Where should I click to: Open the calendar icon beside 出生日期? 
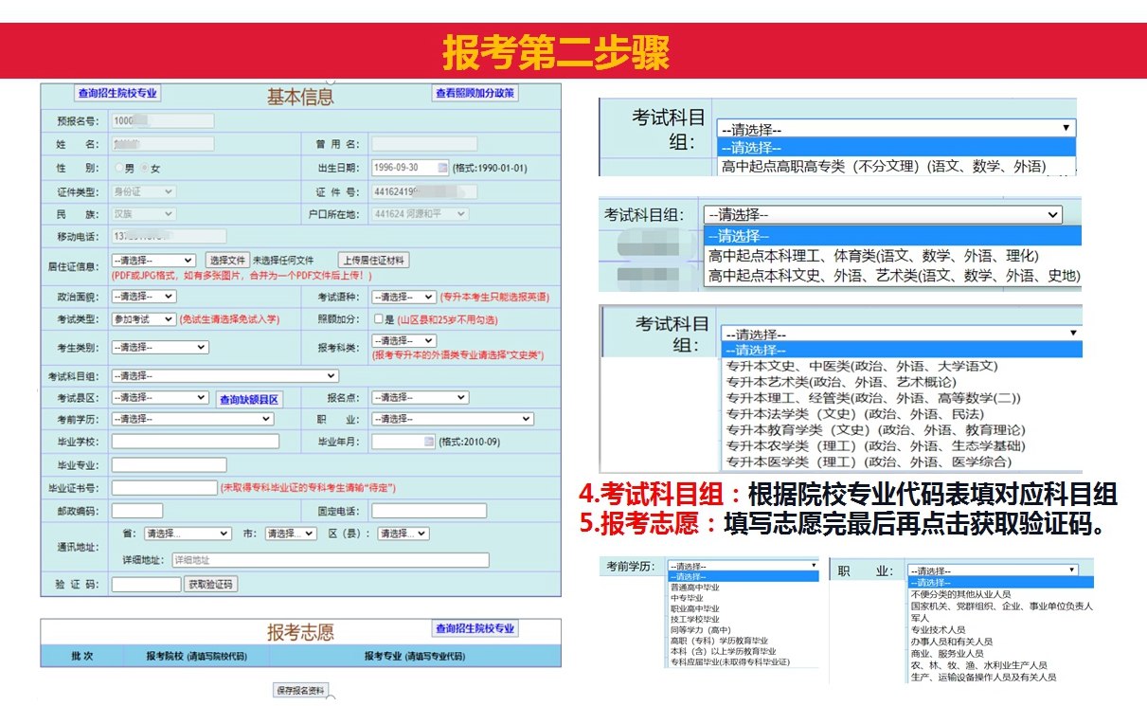click(442, 168)
